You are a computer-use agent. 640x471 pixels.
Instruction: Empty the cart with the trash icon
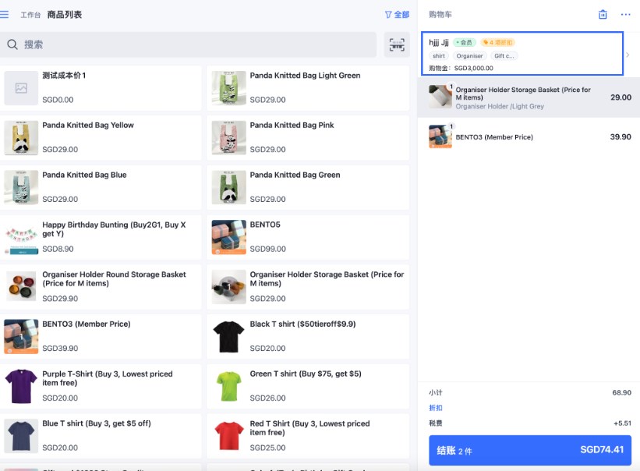pos(603,15)
